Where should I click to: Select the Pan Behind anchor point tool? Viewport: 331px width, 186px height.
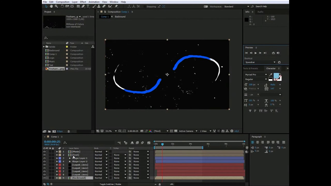click(72, 6)
